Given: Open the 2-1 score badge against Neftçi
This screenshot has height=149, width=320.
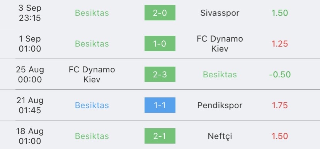Looking at the screenshot, I should tap(160, 136).
